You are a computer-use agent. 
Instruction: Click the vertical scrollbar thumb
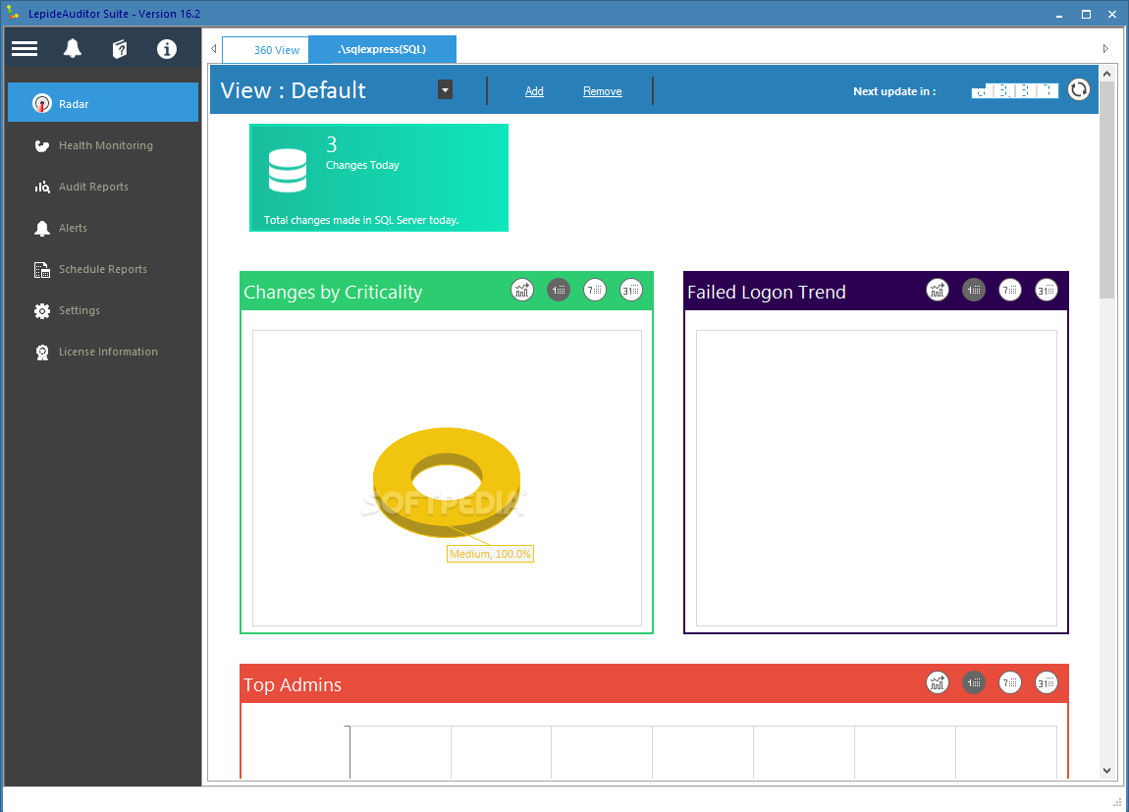[1106, 190]
